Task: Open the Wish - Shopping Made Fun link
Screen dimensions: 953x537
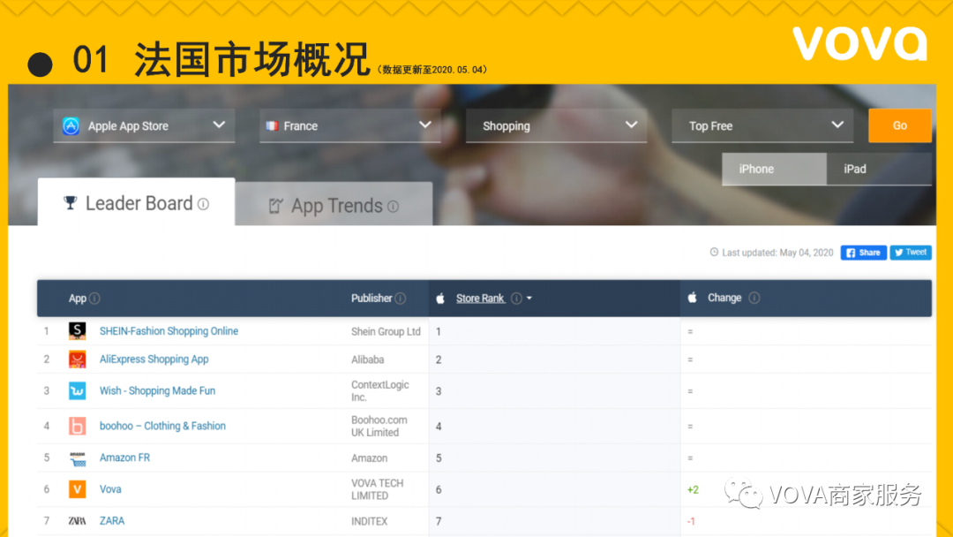Action: point(157,390)
